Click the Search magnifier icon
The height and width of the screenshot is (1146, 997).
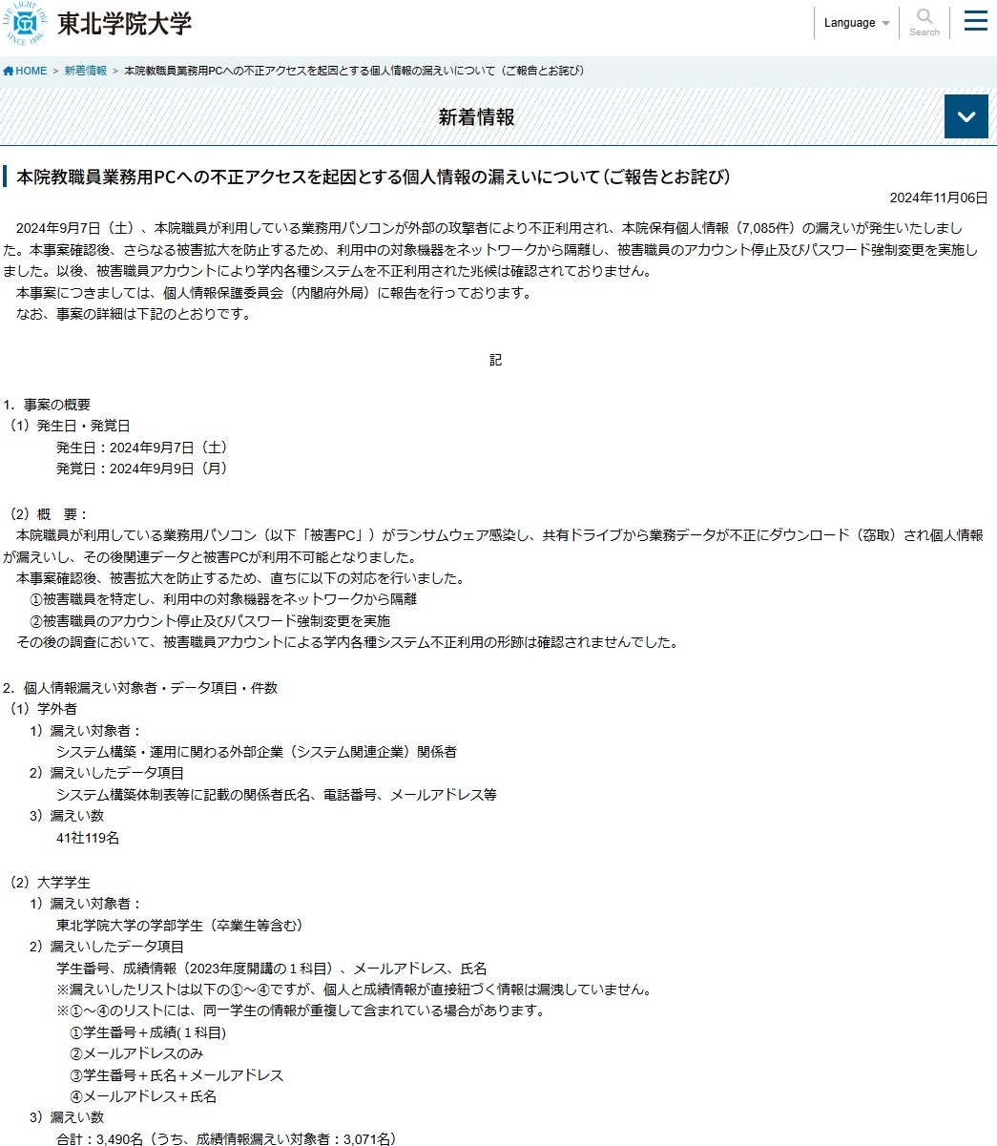924,17
